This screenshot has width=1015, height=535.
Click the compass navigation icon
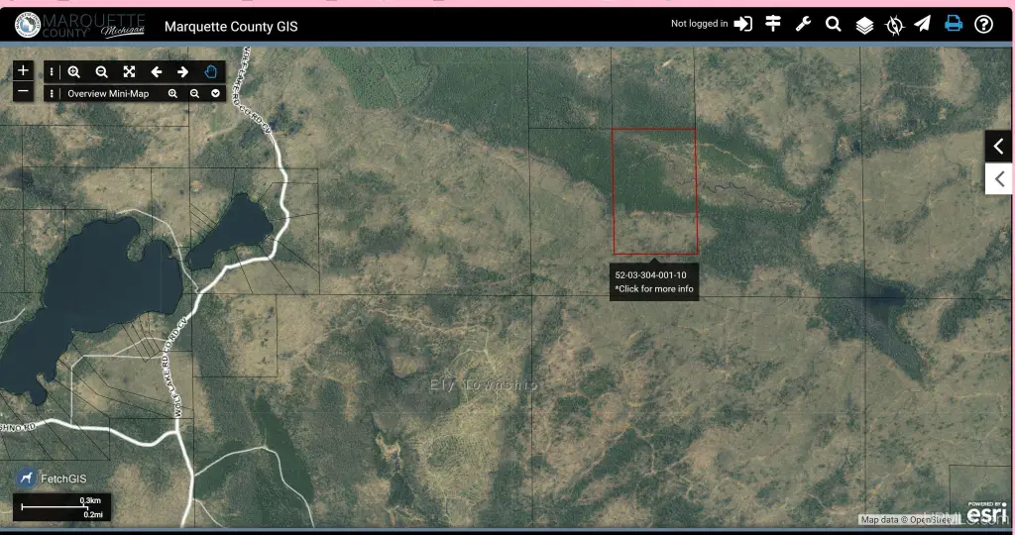point(894,26)
